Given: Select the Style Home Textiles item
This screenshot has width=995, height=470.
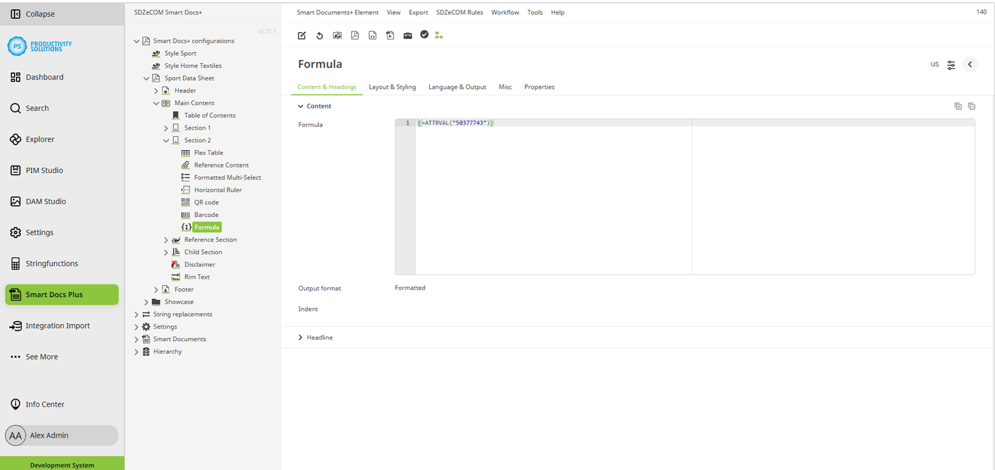Looking at the screenshot, I should [193, 66].
